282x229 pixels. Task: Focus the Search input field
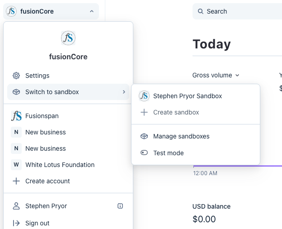click(237, 11)
